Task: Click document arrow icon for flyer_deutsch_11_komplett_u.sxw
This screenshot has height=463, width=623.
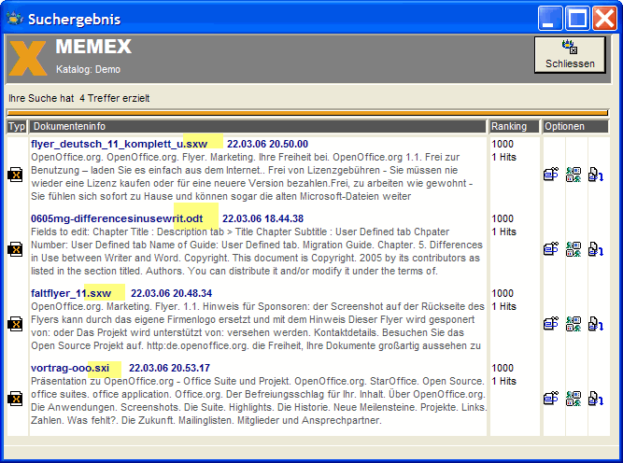Action: (x=595, y=175)
